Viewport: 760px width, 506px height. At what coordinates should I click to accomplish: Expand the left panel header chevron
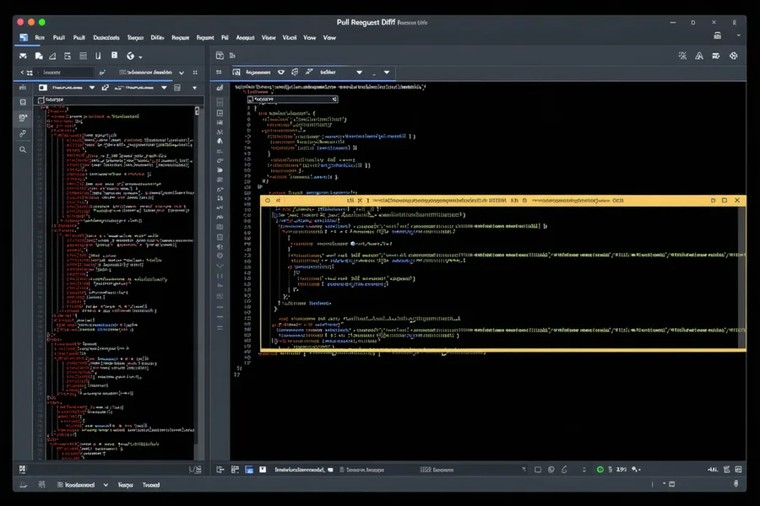pos(182,73)
